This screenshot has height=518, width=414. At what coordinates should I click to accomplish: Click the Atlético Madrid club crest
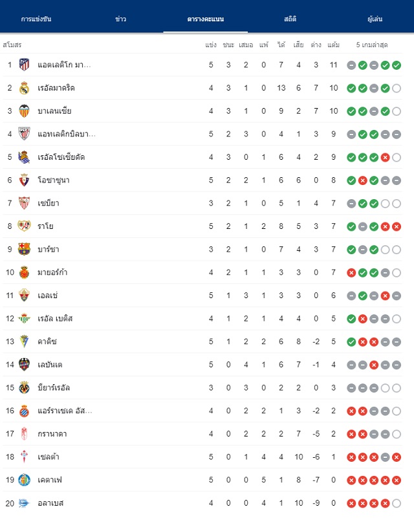(x=24, y=65)
